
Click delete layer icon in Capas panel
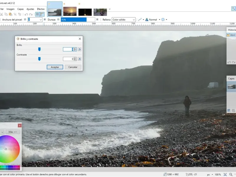pos(233,111)
